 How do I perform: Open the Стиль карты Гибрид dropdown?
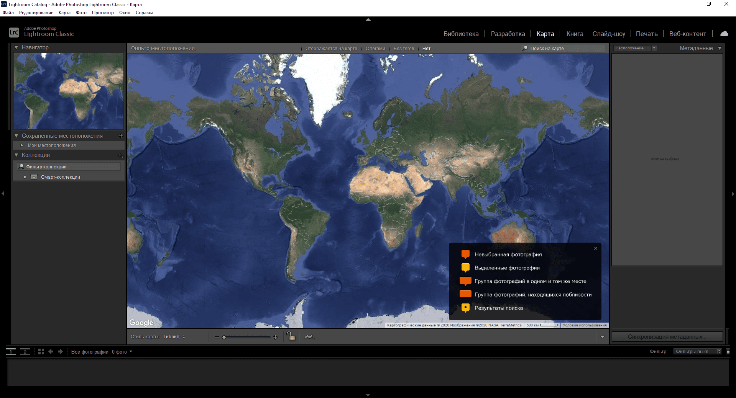pyautogui.click(x=174, y=337)
